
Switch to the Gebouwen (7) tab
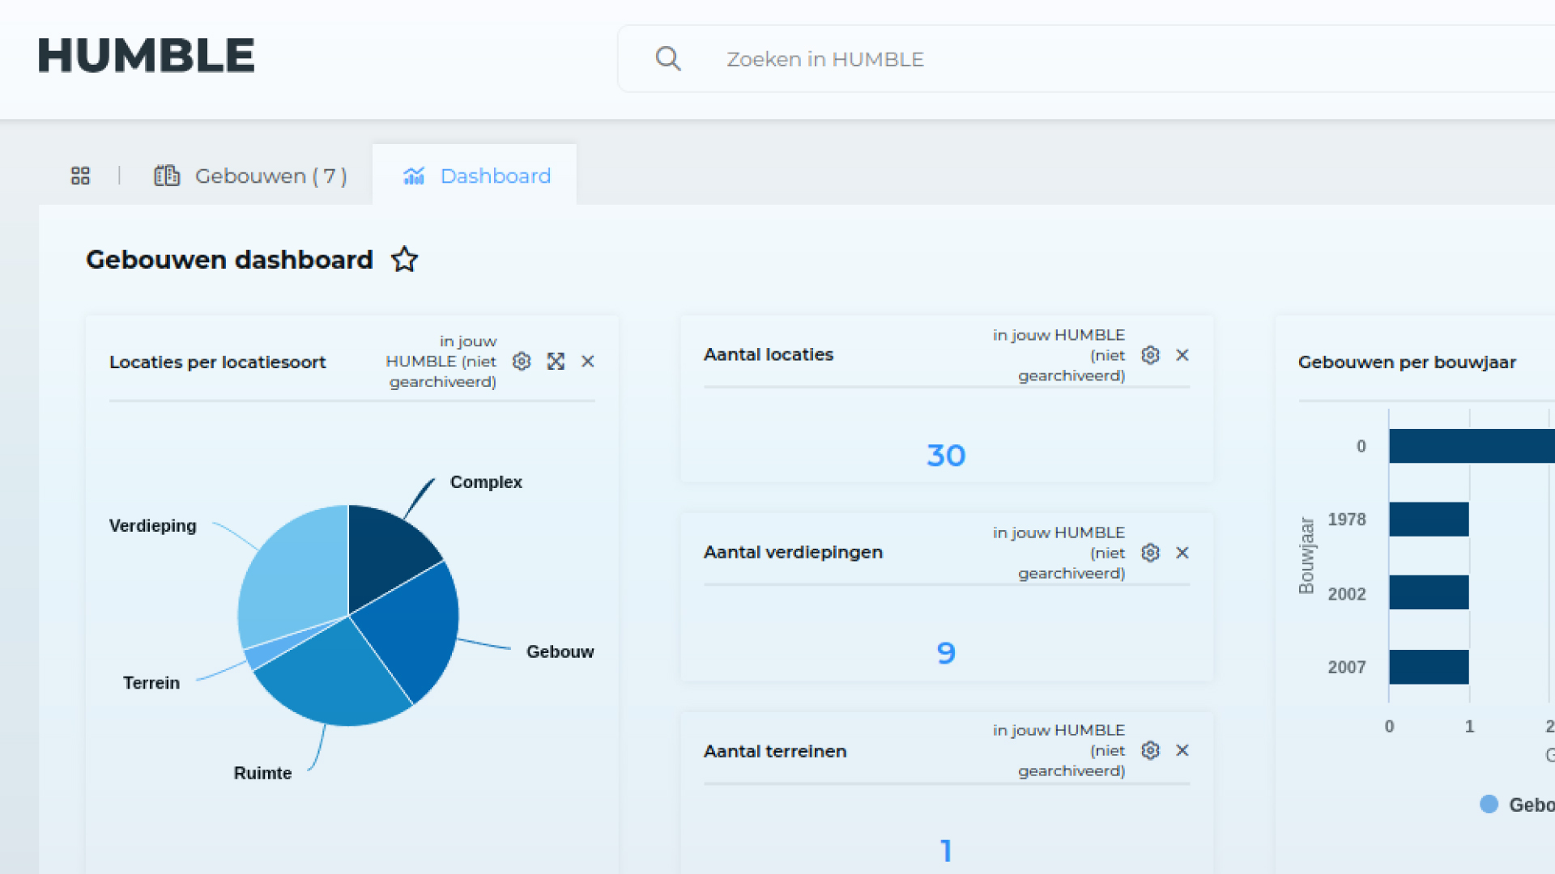click(251, 176)
